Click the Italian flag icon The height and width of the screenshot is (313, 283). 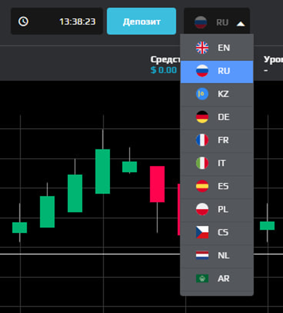point(202,163)
